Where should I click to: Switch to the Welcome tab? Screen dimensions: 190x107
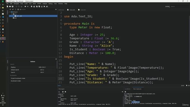61,10
